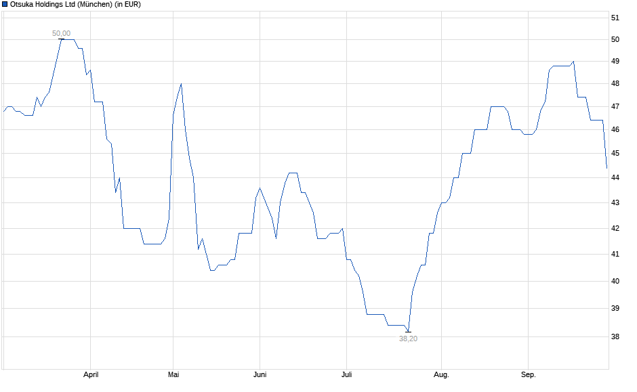
Task: Click the y-axis value '40'
Action: point(615,281)
